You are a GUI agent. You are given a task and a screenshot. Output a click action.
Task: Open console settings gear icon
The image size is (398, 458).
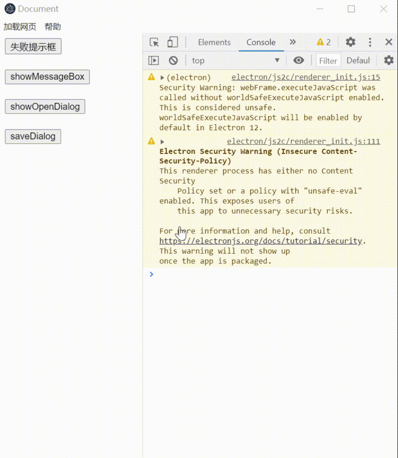tap(389, 61)
